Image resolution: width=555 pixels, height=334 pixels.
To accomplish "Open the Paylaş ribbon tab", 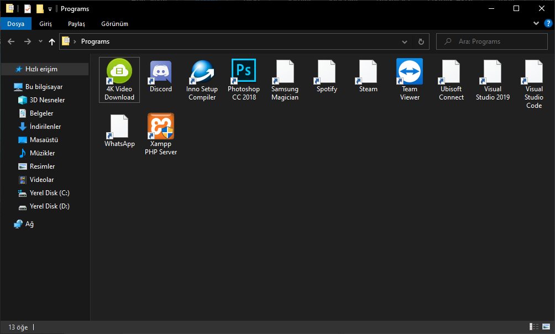I will pos(76,24).
